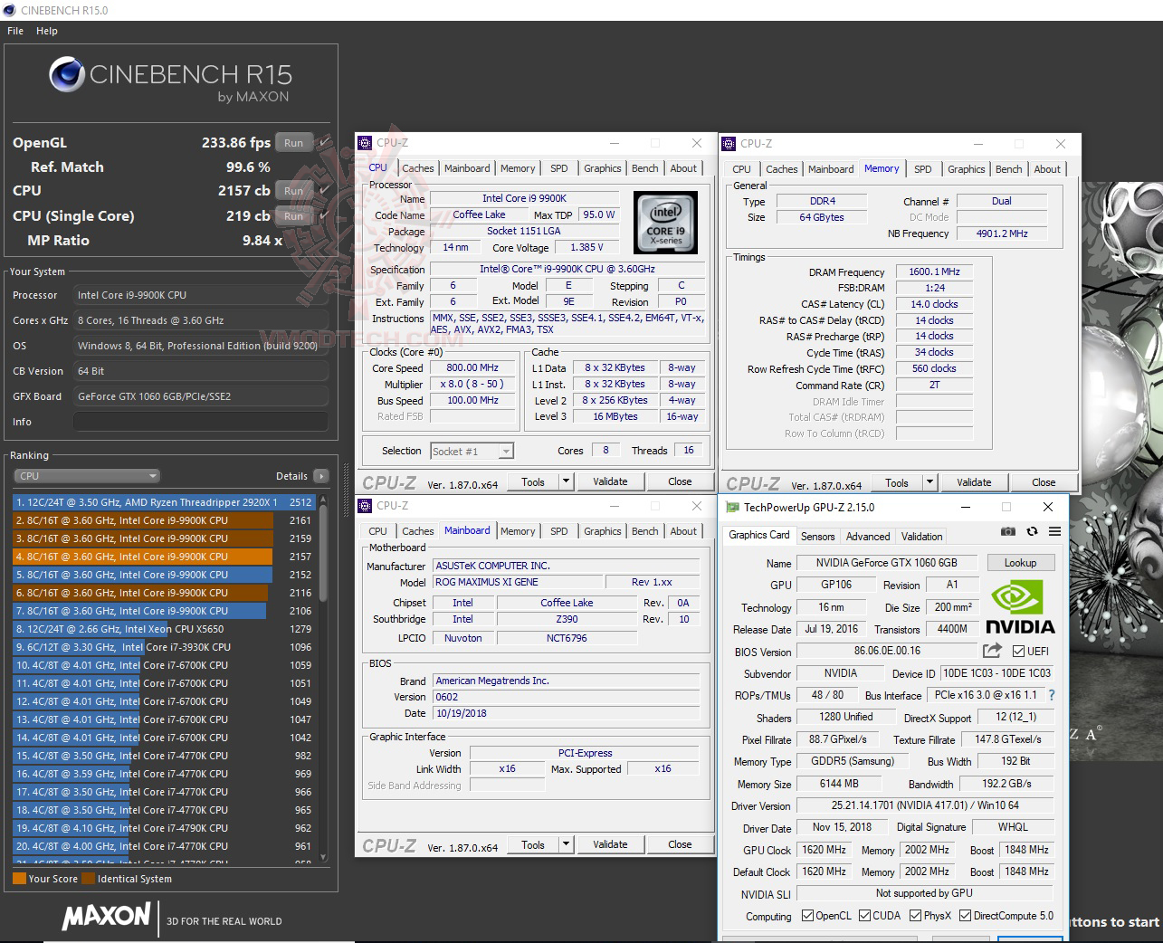Click the Lookup button in GPU-Z
The height and width of the screenshot is (943, 1163).
1021,562
